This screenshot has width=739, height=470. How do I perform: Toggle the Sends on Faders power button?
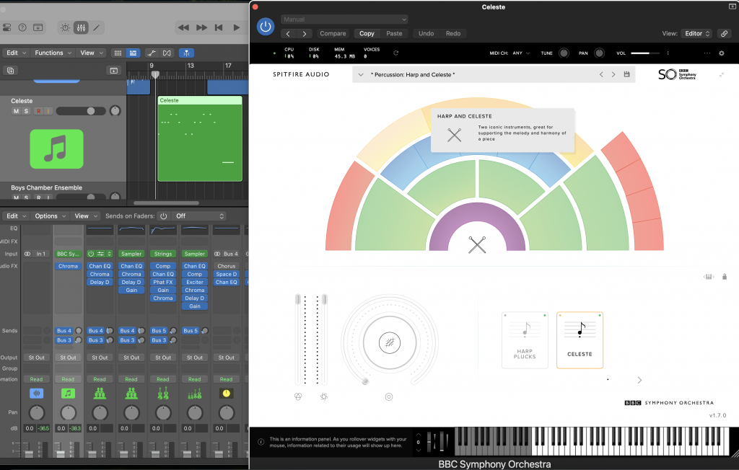click(x=164, y=216)
